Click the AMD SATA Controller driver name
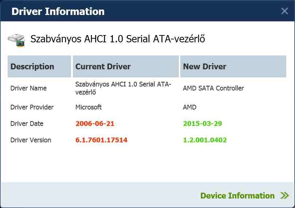The height and width of the screenshot is (208, 295). 213,88
